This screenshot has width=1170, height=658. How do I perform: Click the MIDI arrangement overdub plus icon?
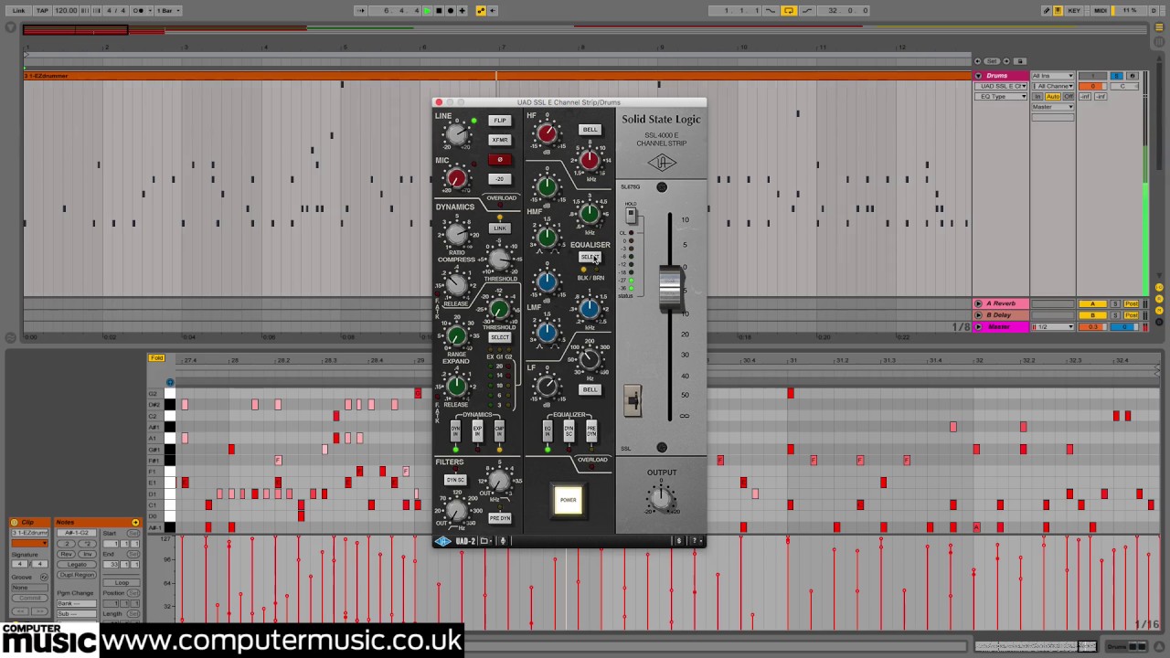tap(463, 10)
